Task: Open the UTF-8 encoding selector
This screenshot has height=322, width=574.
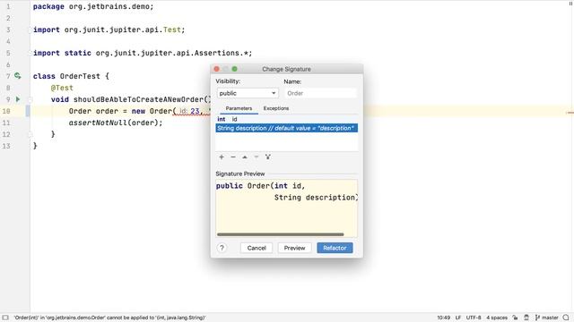Action: click(474, 318)
